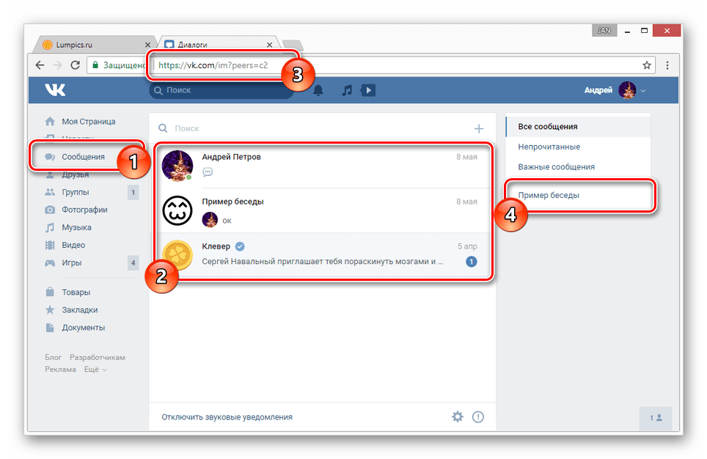Reload the page with refresh icon

tap(76, 65)
